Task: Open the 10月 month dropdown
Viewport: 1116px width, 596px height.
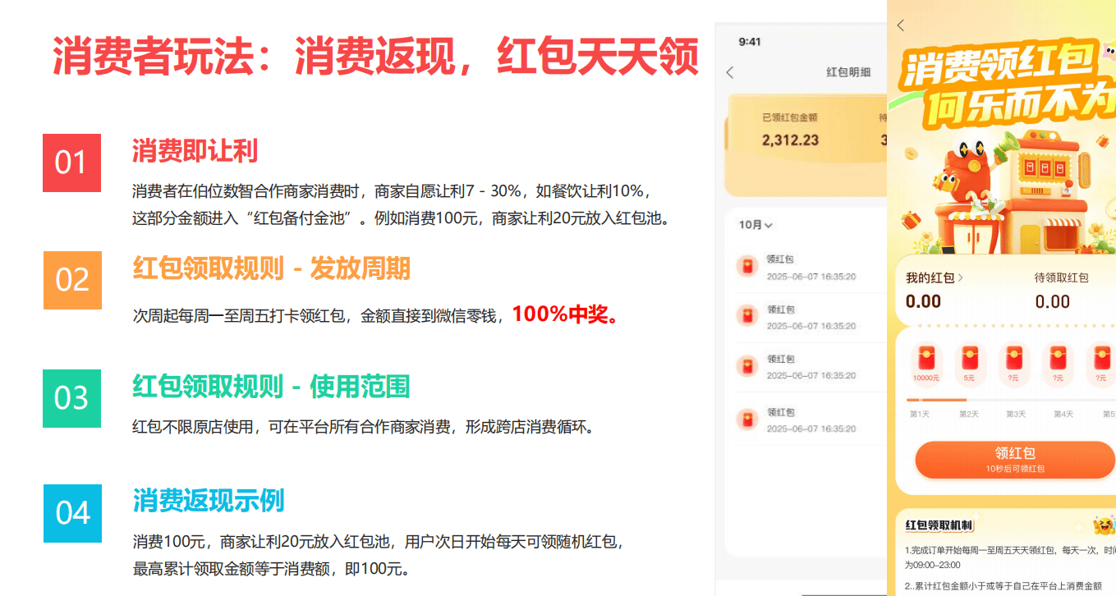Action: click(755, 225)
